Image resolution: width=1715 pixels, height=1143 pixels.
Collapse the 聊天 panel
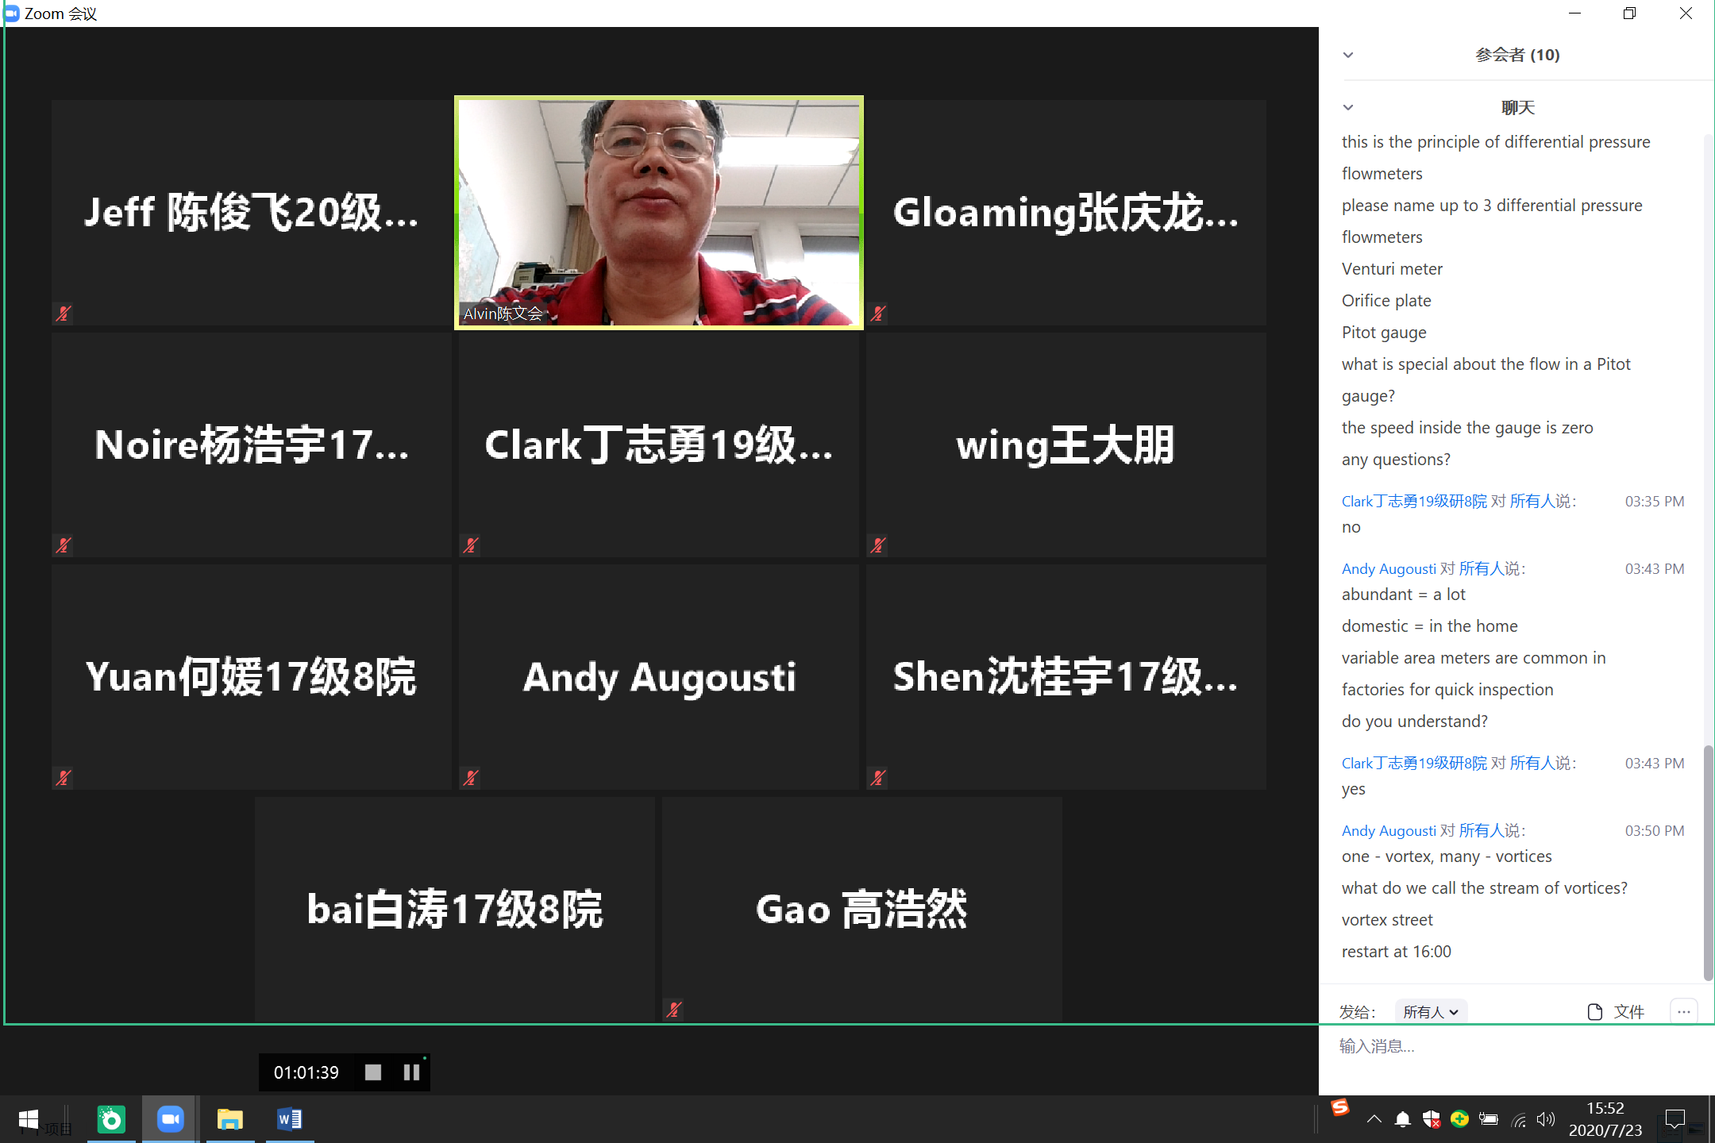click(x=1348, y=107)
